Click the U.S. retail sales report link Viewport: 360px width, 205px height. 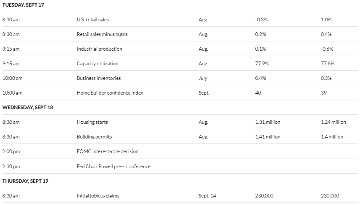pos(93,20)
